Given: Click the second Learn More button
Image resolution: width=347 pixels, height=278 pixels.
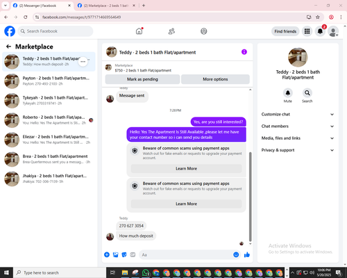Looking at the screenshot, I should (x=186, y=204).
